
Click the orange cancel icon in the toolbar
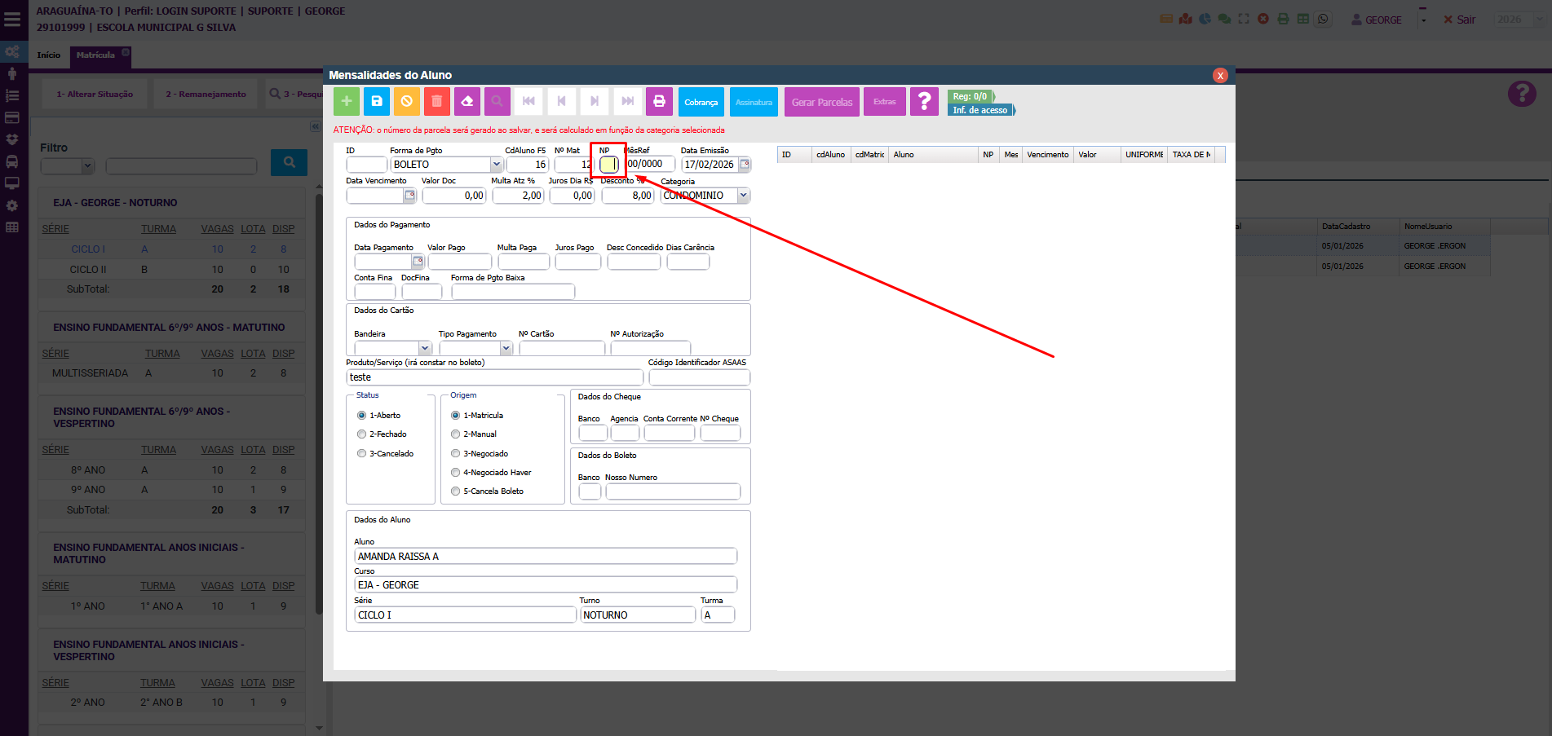(x=406, y=102)
